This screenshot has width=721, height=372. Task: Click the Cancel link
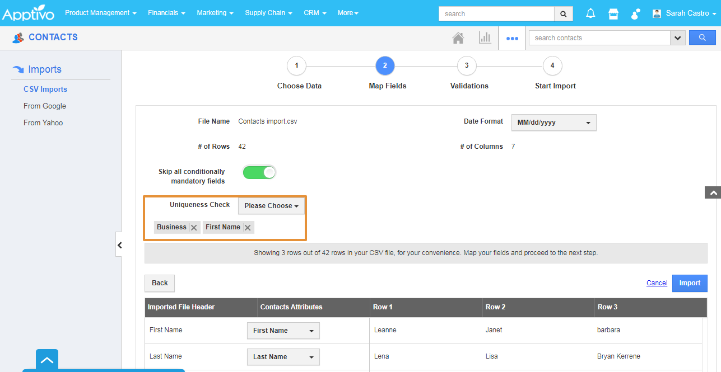click(x=657, y=283)
